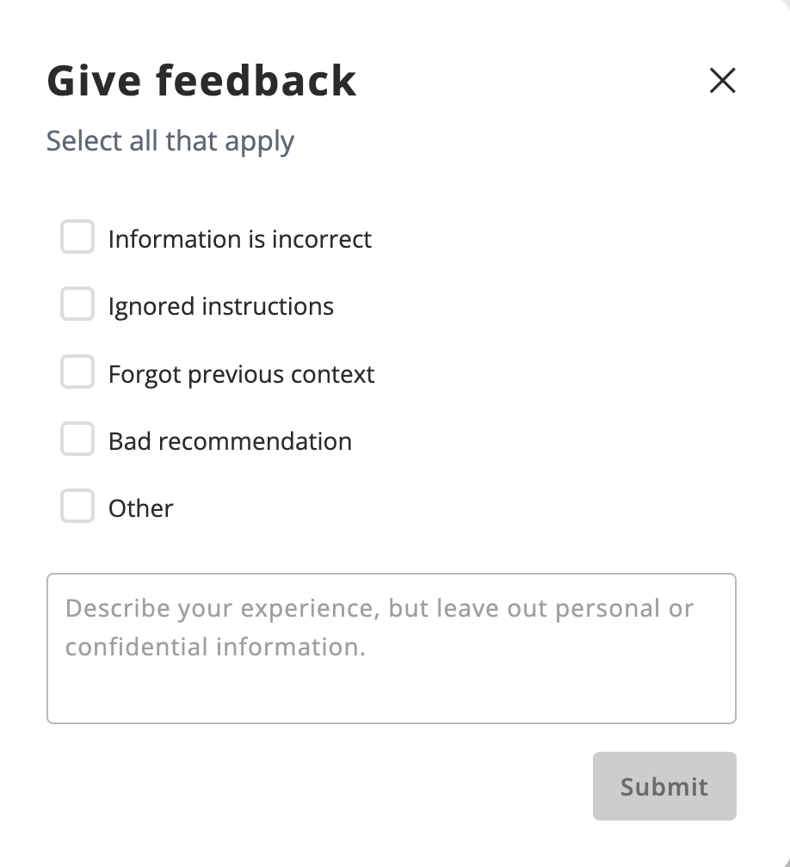Viewport: 790px width, 867px height.
Task: Click the 'Forgot previous context' label text
Action: coord(241,374)
